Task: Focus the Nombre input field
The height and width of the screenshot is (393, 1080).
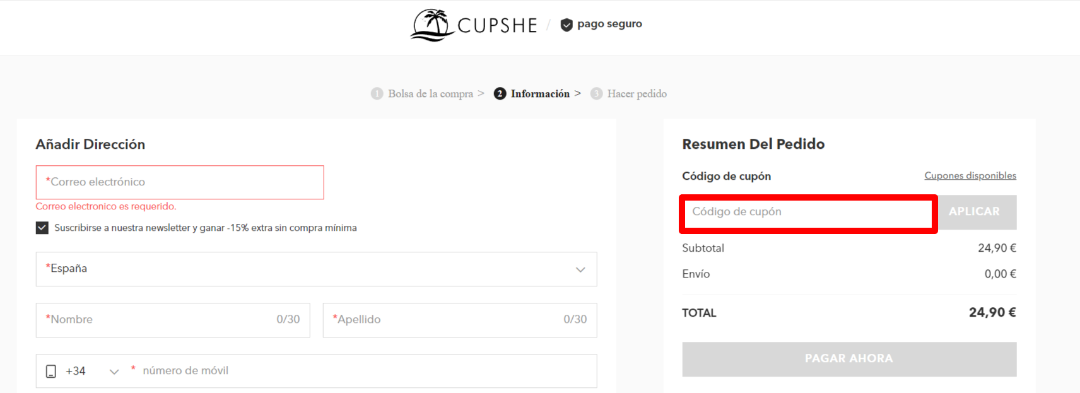Action: point(173,320)
